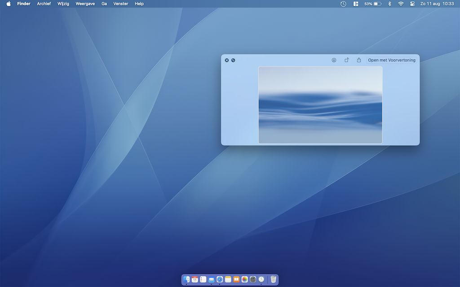Screen dimensions: 460x287
Task: Open the Share icon in Quick Look toolbar
Action: 359,60
